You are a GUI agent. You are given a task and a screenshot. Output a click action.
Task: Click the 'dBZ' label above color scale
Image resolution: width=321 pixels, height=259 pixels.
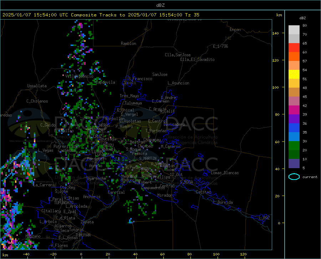pyautogui.click(x=302, y=18)
